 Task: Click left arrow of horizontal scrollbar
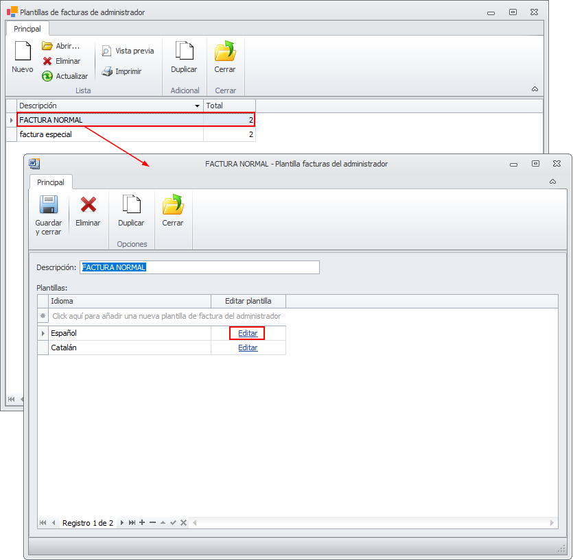click(x=195, y=523)
